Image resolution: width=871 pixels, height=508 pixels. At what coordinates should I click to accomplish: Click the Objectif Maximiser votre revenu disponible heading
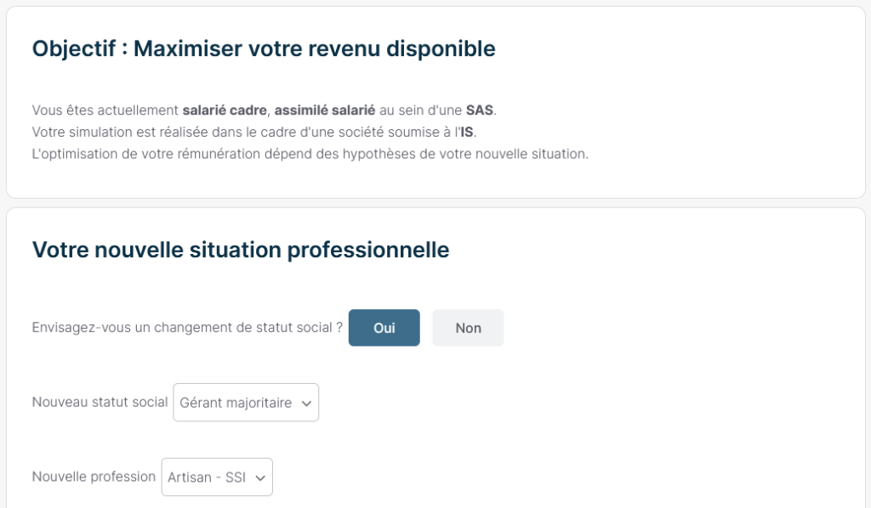pos(264,48)
